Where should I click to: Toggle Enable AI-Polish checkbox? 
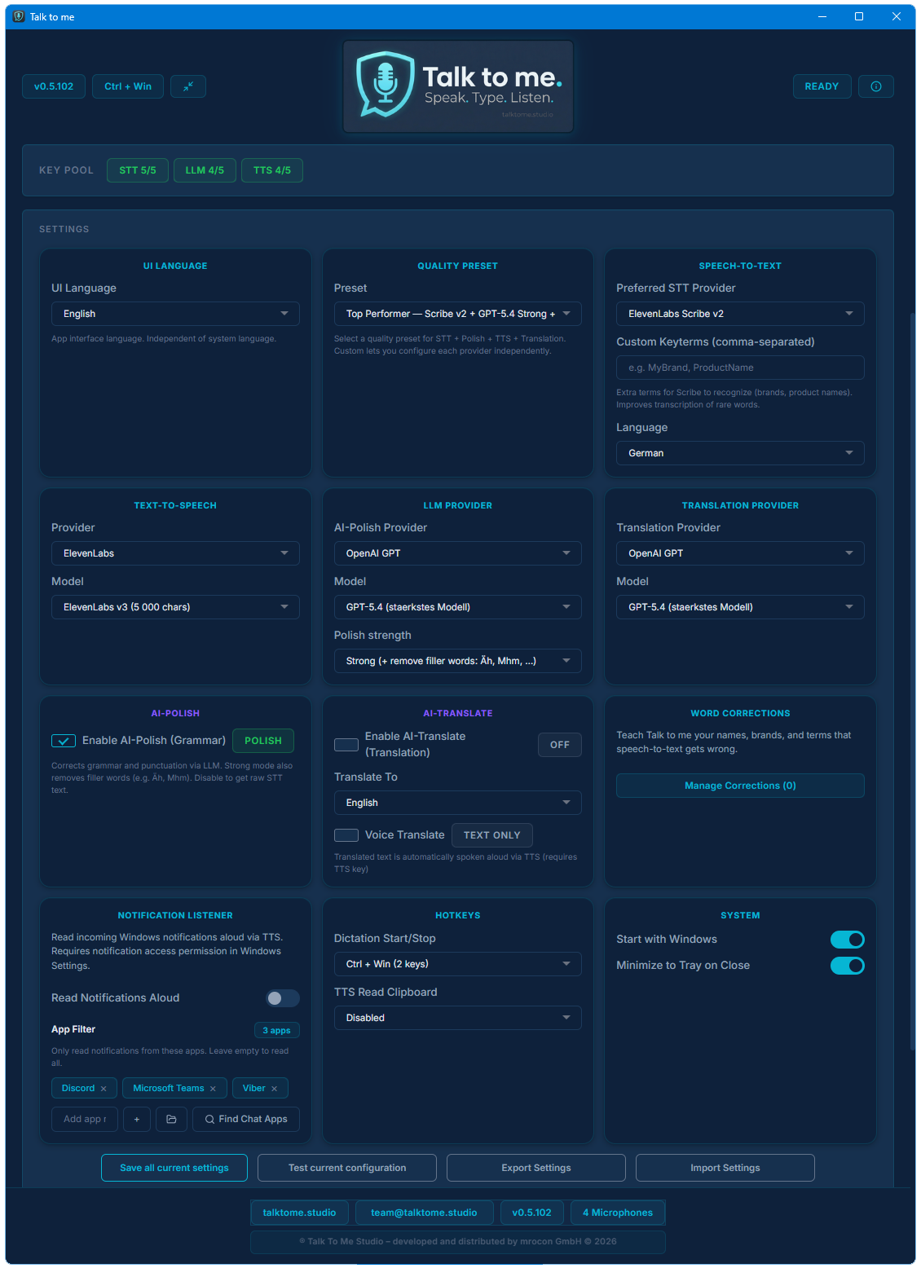click(x=64, y=741)
